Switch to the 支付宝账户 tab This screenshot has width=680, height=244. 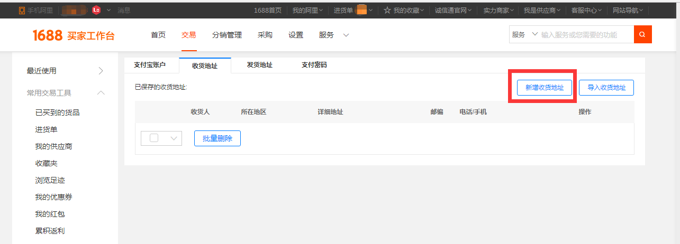click(150, 65)
